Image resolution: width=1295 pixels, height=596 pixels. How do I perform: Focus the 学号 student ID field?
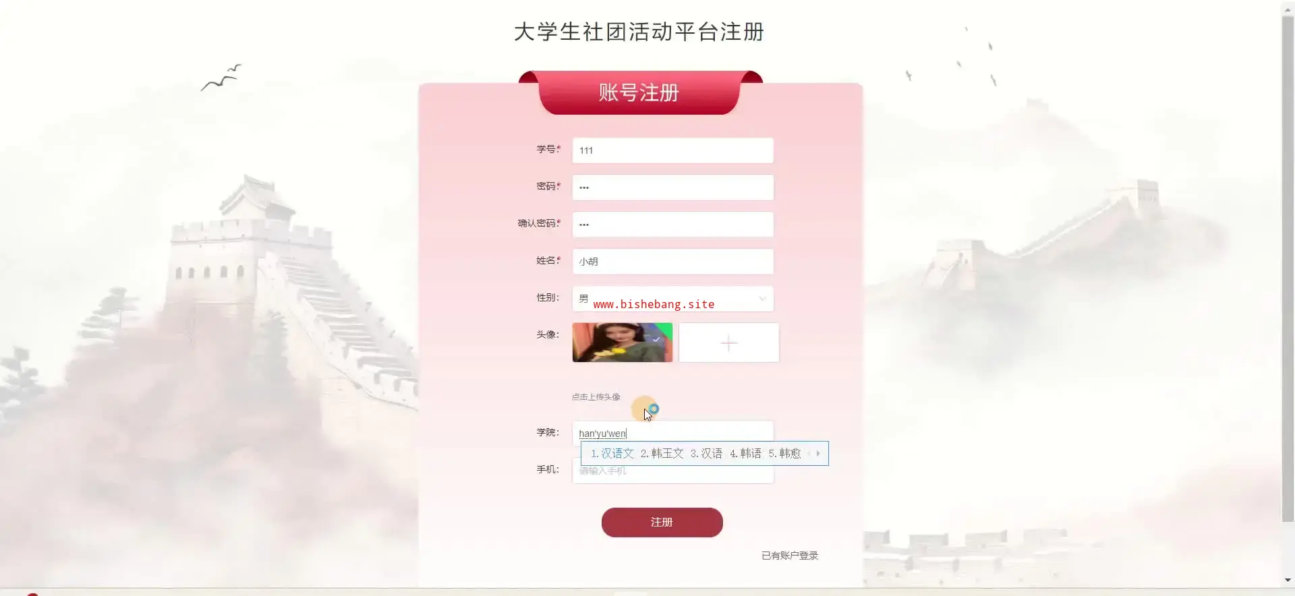(672, 150)
